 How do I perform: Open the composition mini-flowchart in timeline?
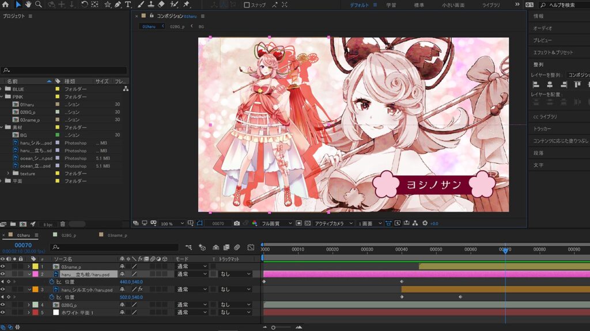click(188, 247)
